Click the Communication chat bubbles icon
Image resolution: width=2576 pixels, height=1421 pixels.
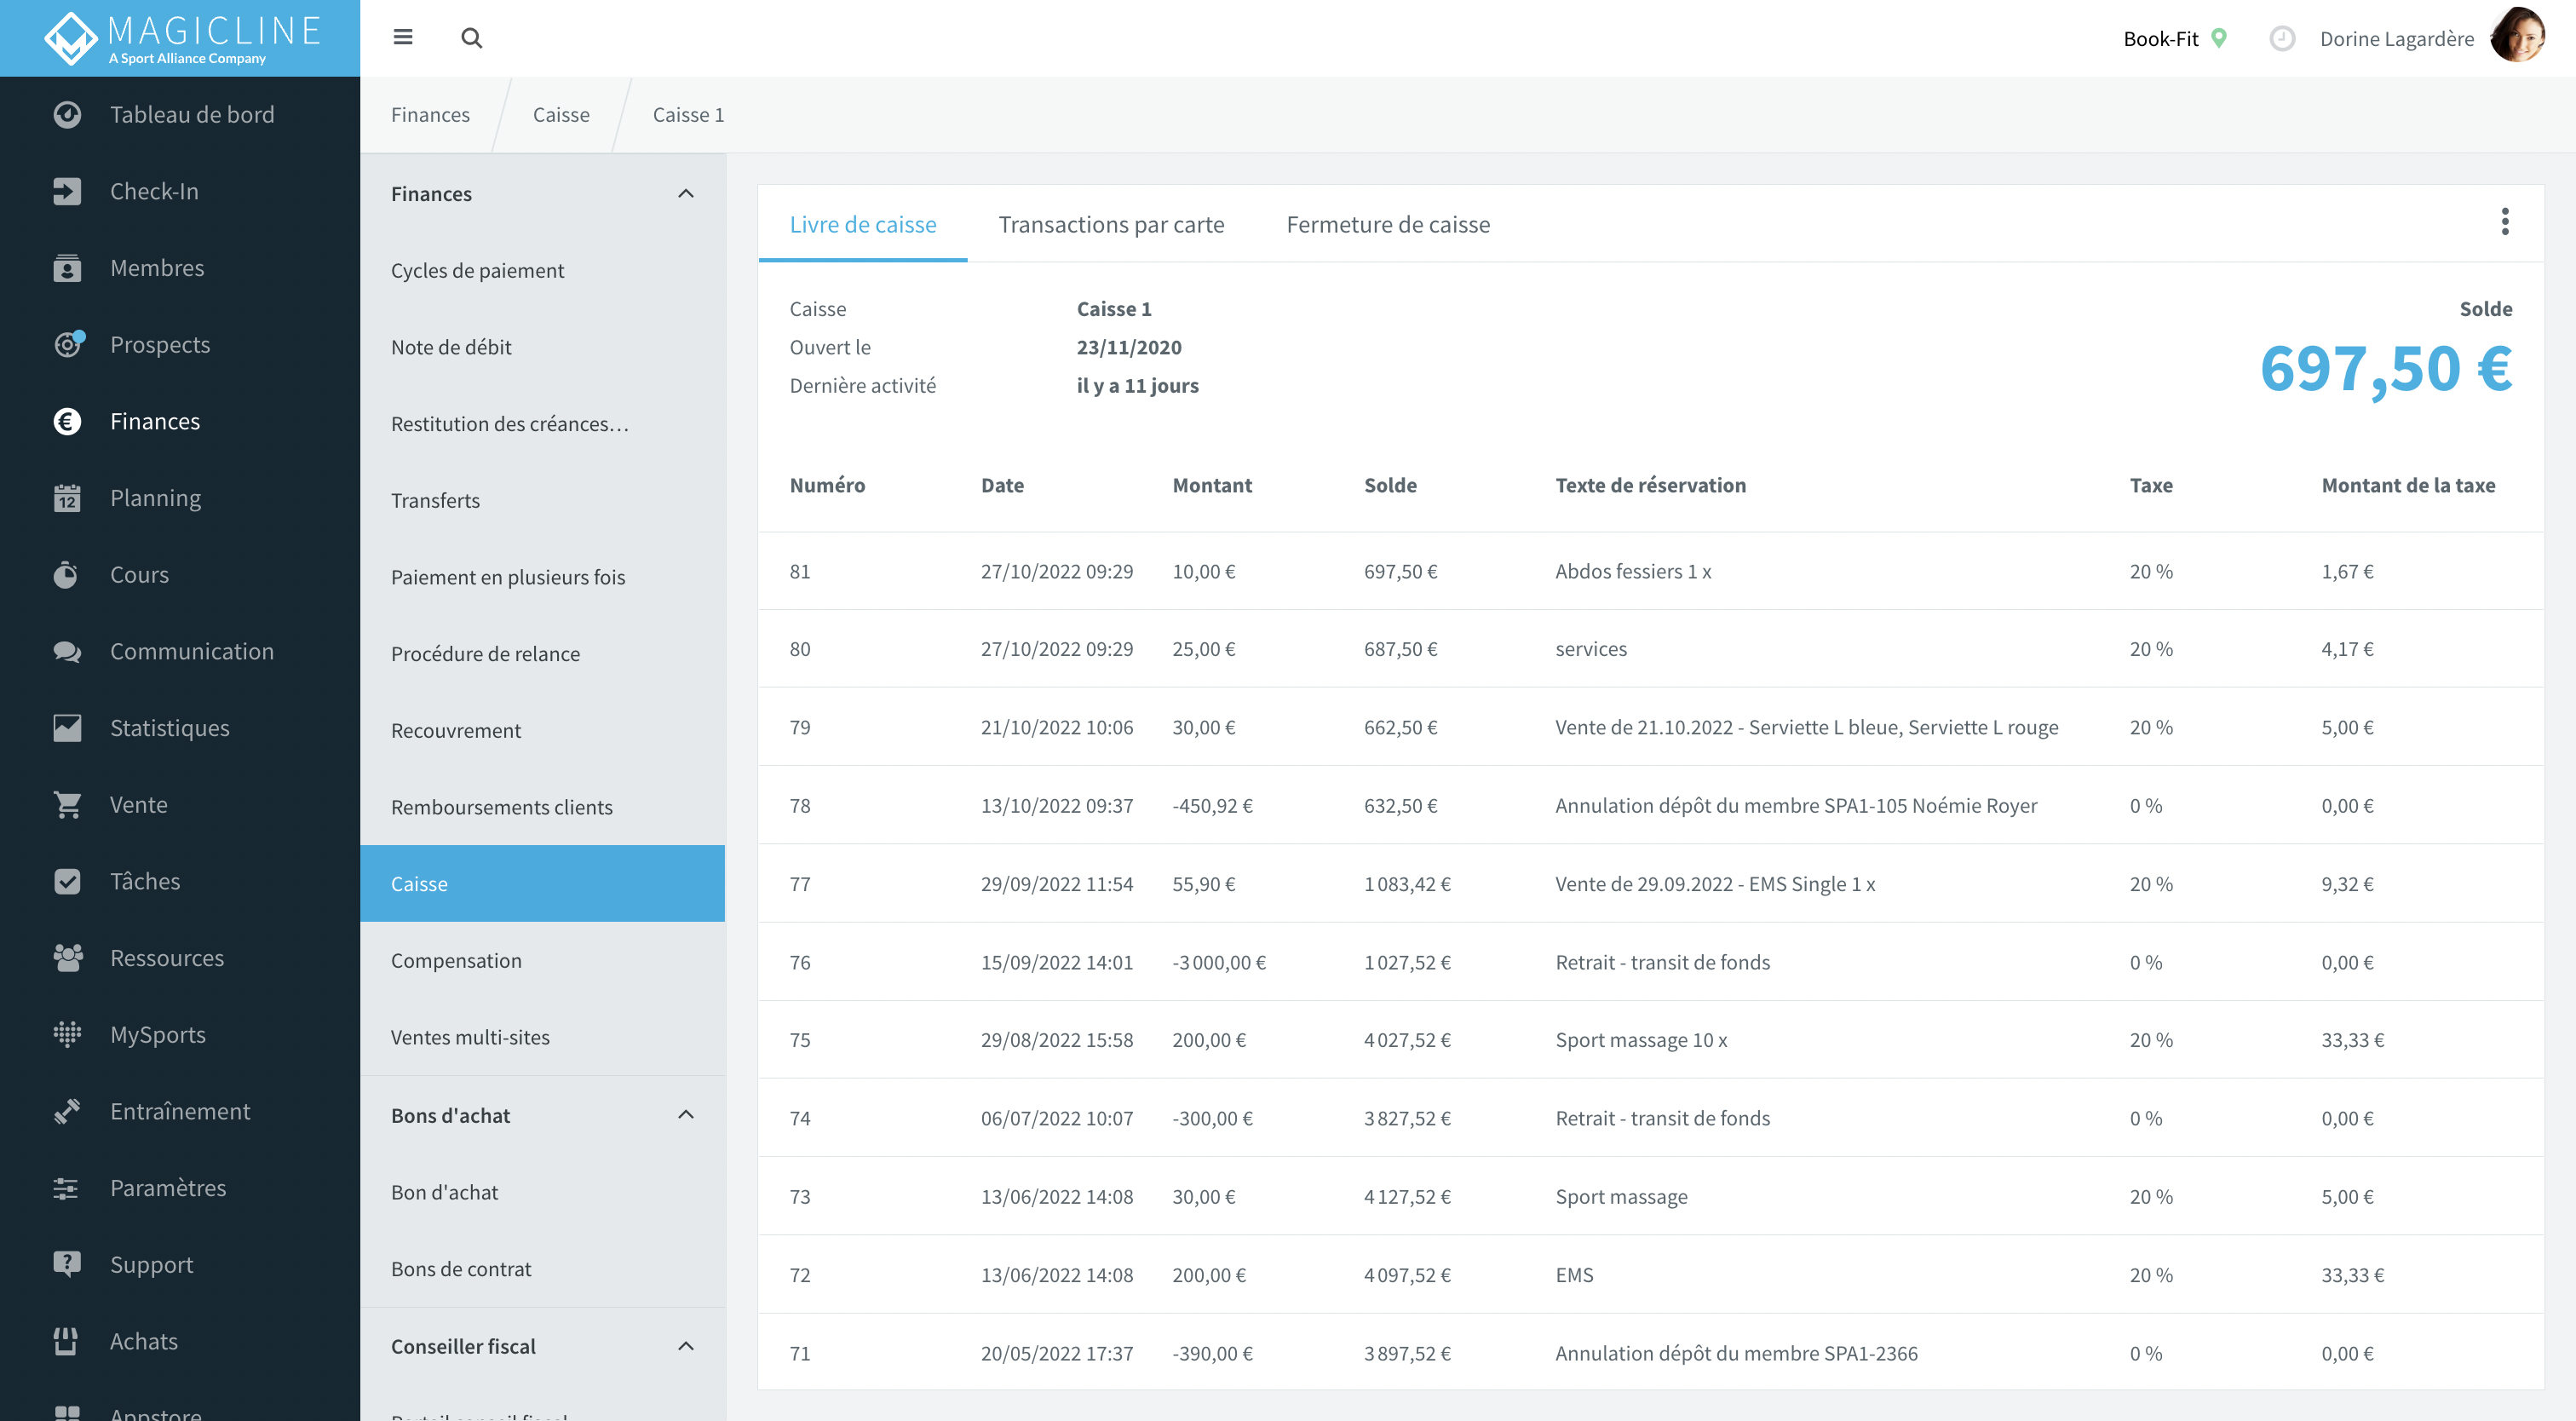(x=67, y=651)
